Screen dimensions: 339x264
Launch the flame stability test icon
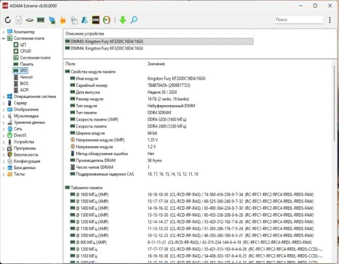63,20
